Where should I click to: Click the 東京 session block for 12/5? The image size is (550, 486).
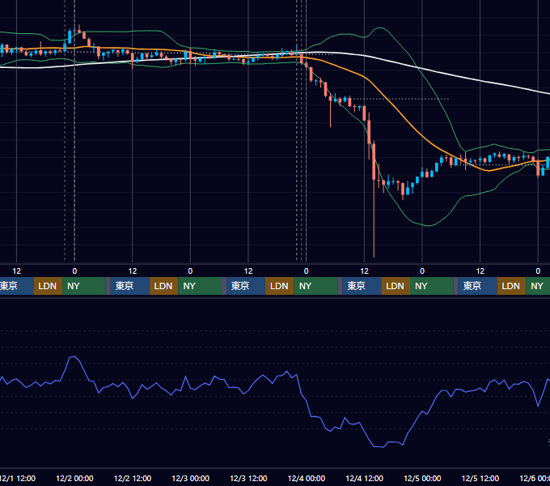pyautogui.click(x=478, y=286)
